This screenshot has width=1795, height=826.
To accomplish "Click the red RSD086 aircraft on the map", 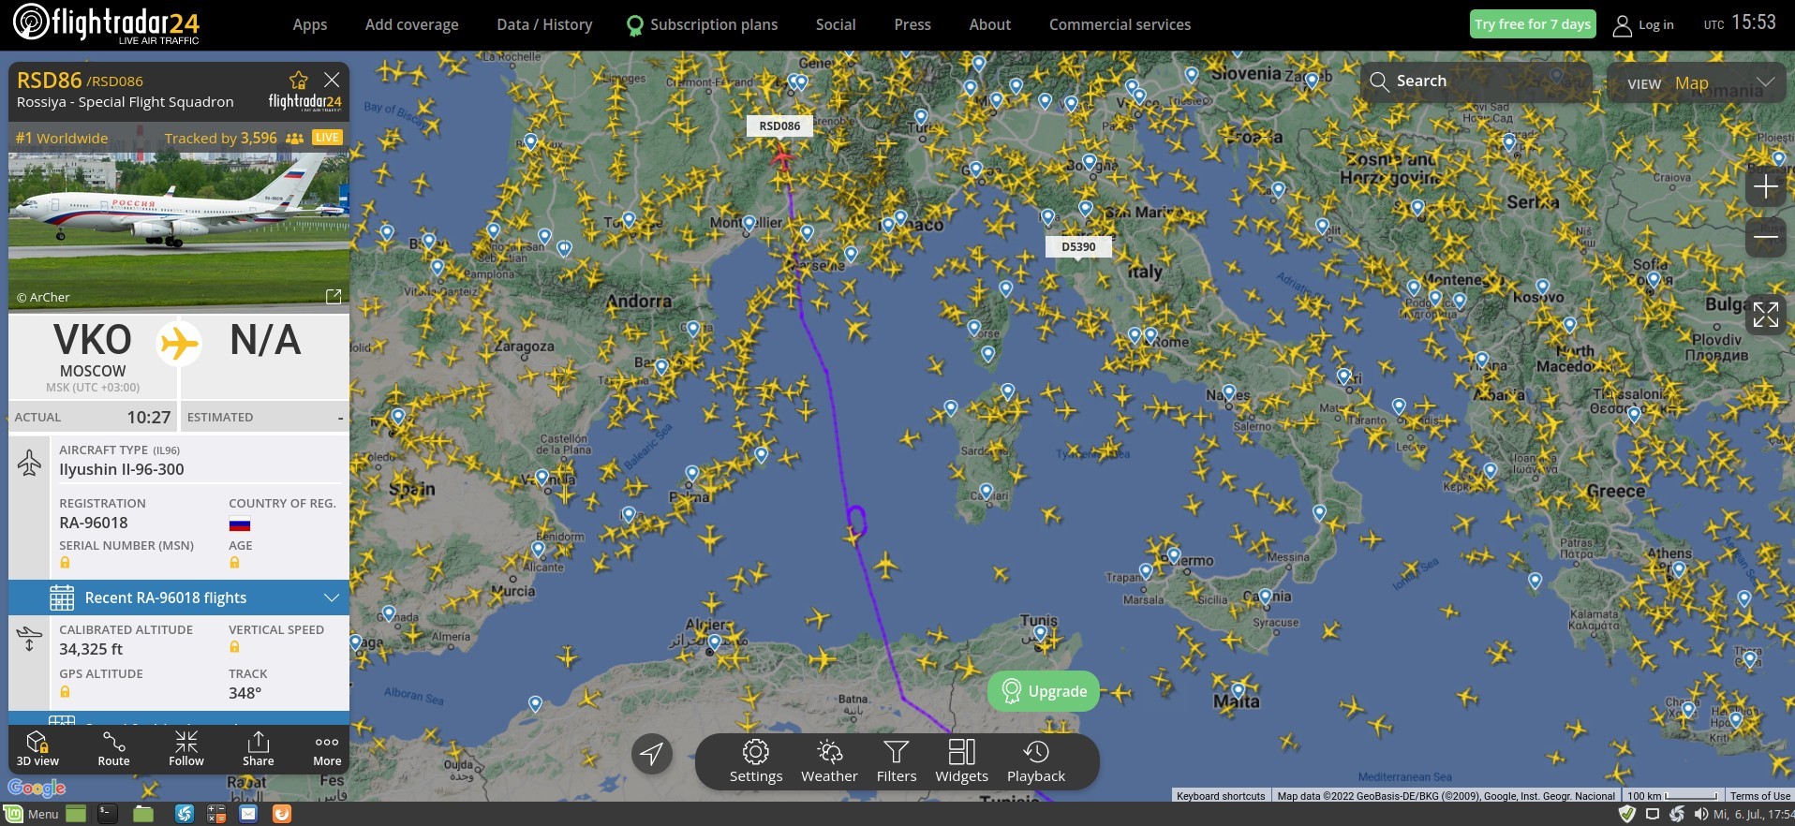I will tap(781, 159).
